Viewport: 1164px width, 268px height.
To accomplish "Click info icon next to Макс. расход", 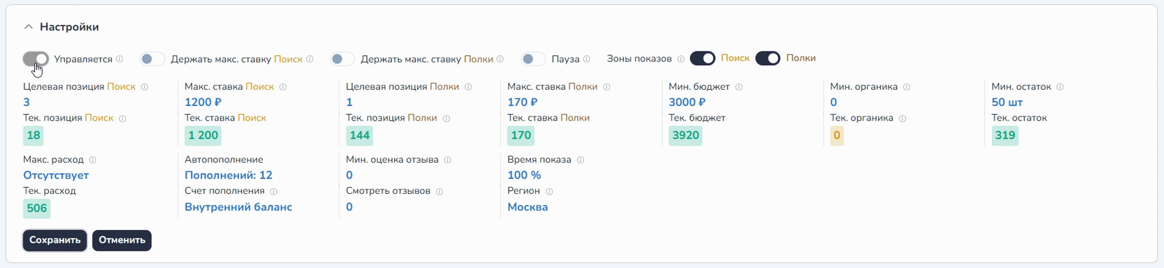I will (x=93, y=160).
